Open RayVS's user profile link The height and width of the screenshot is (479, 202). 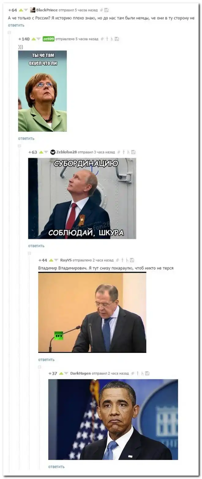tap(66, 260)
